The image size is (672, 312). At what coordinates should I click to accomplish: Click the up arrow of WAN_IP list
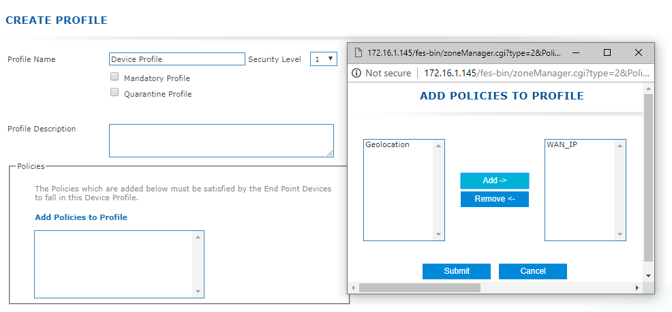(x=620, y=146)
